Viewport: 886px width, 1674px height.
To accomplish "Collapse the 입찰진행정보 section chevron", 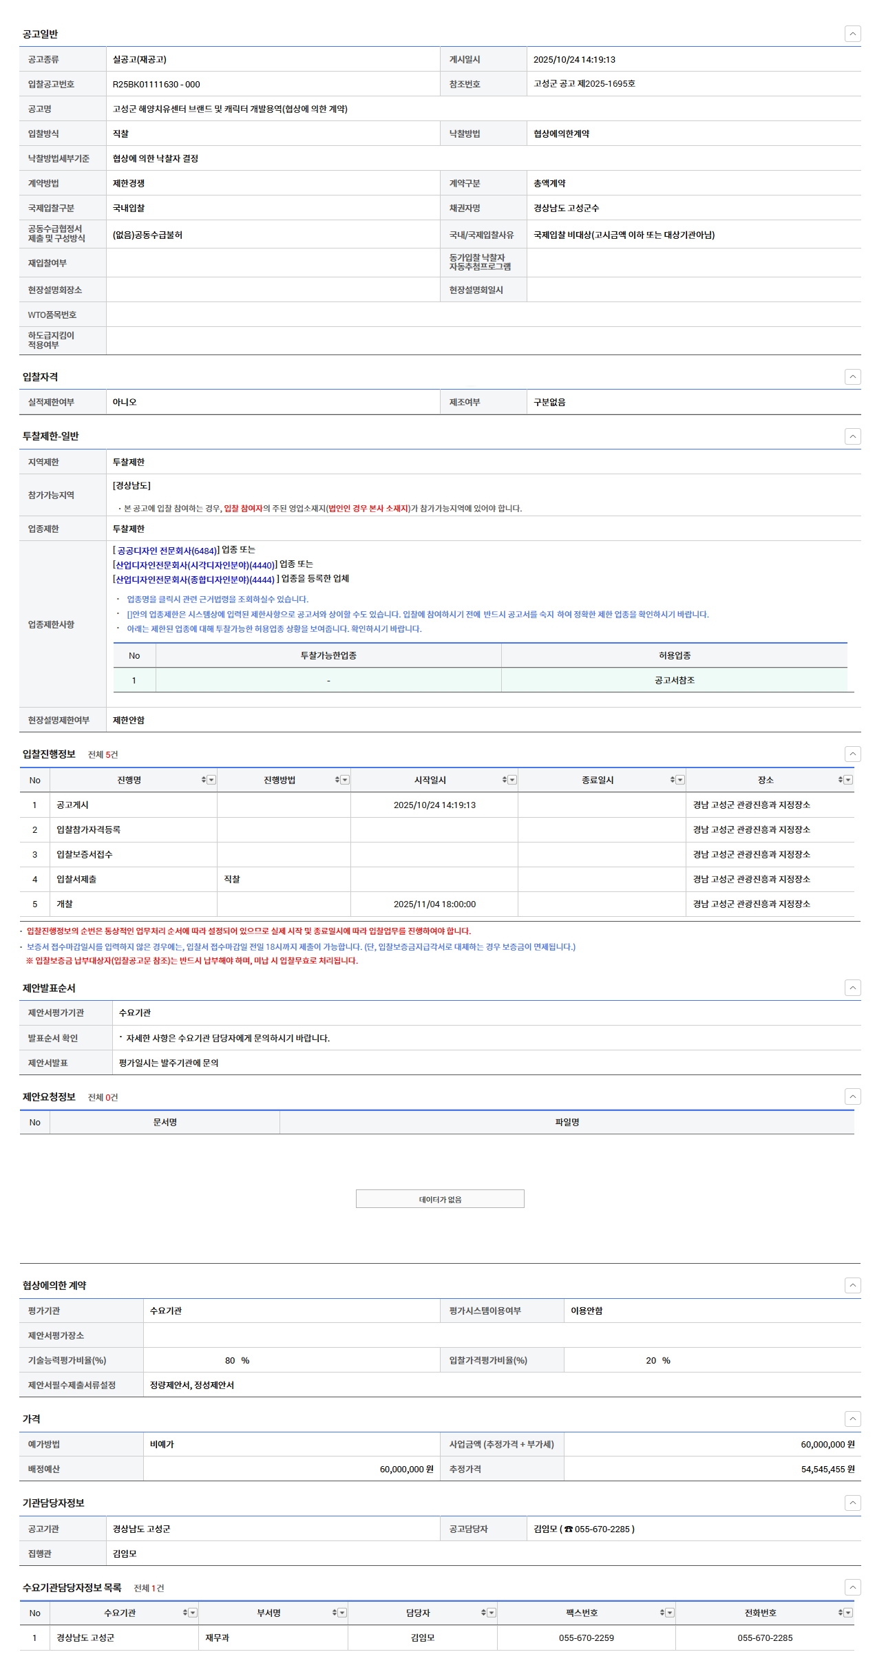I will (x=852, y=754).
